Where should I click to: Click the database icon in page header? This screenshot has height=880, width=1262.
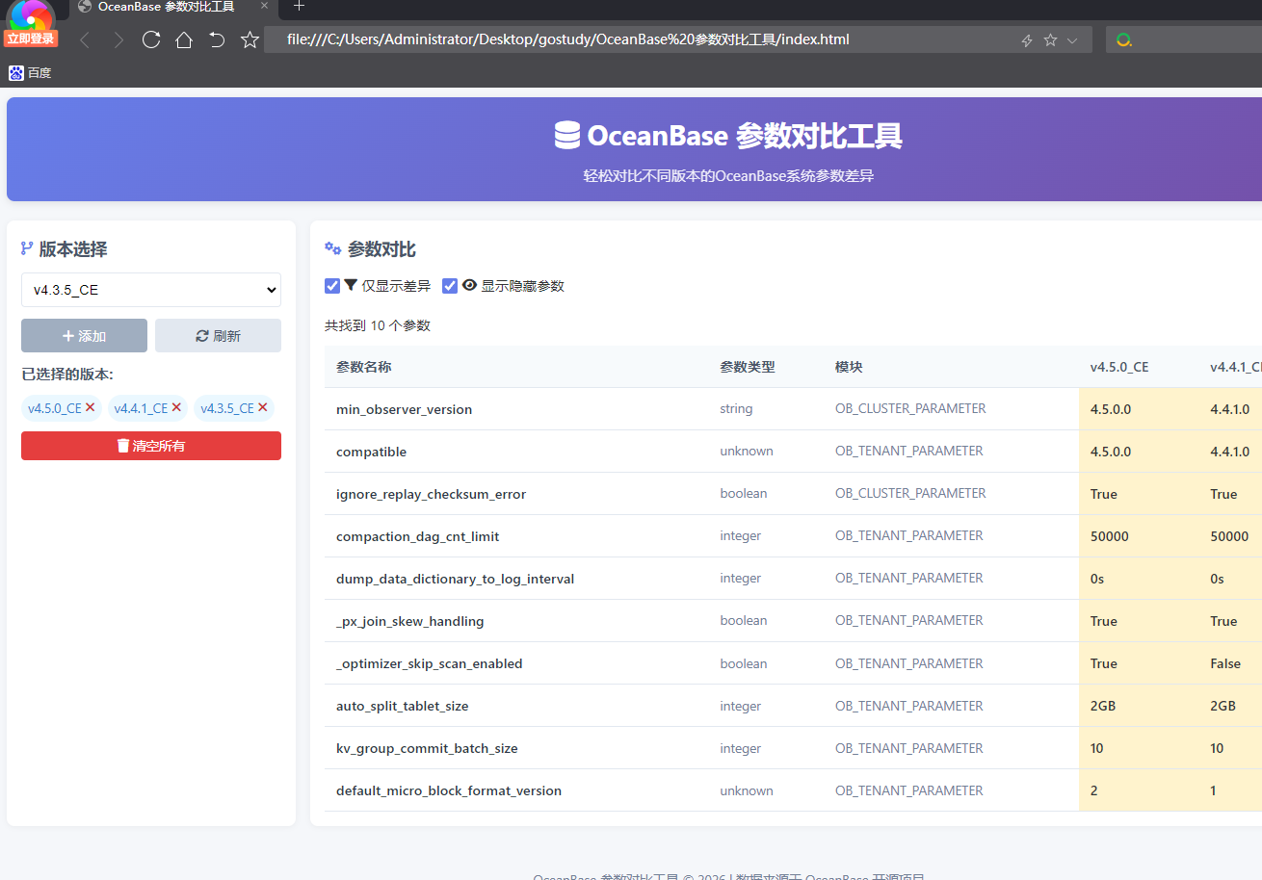[x=567, y=135]
